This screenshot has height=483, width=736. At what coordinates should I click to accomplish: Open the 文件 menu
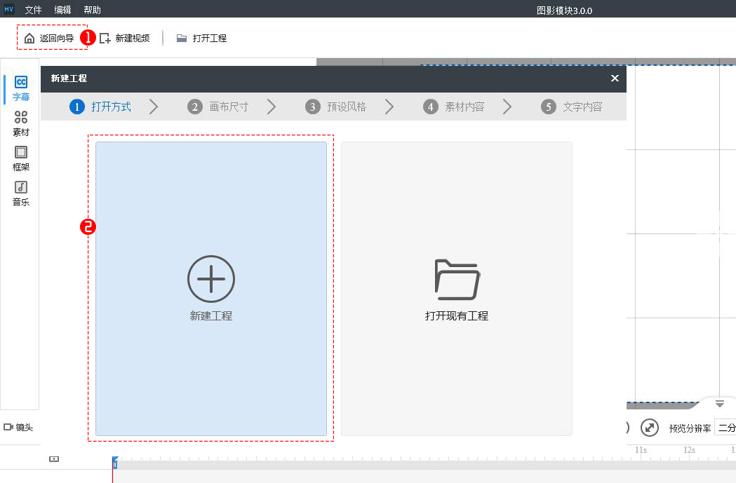point(34,11)
